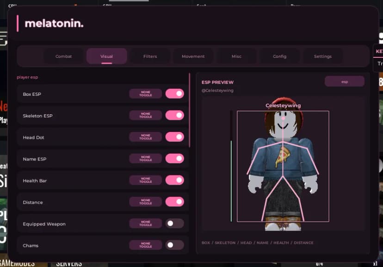
Task: Open the Filters tab
Action: [x=150, y=56]
